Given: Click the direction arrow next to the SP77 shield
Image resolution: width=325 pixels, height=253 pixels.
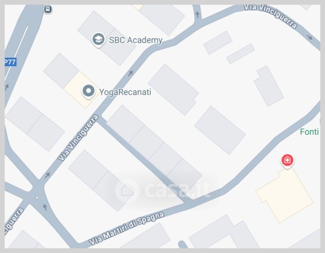Looking at the screenshot, I should (7, 87).
